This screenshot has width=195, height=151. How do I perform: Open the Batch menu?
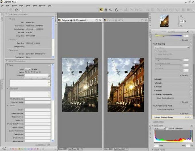click(28, 6)
